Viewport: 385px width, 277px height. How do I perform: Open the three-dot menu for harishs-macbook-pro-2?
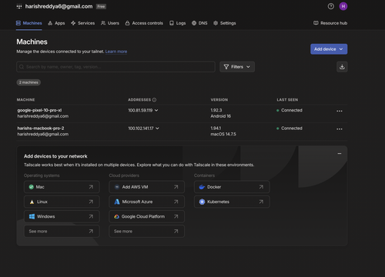[340, 129]
